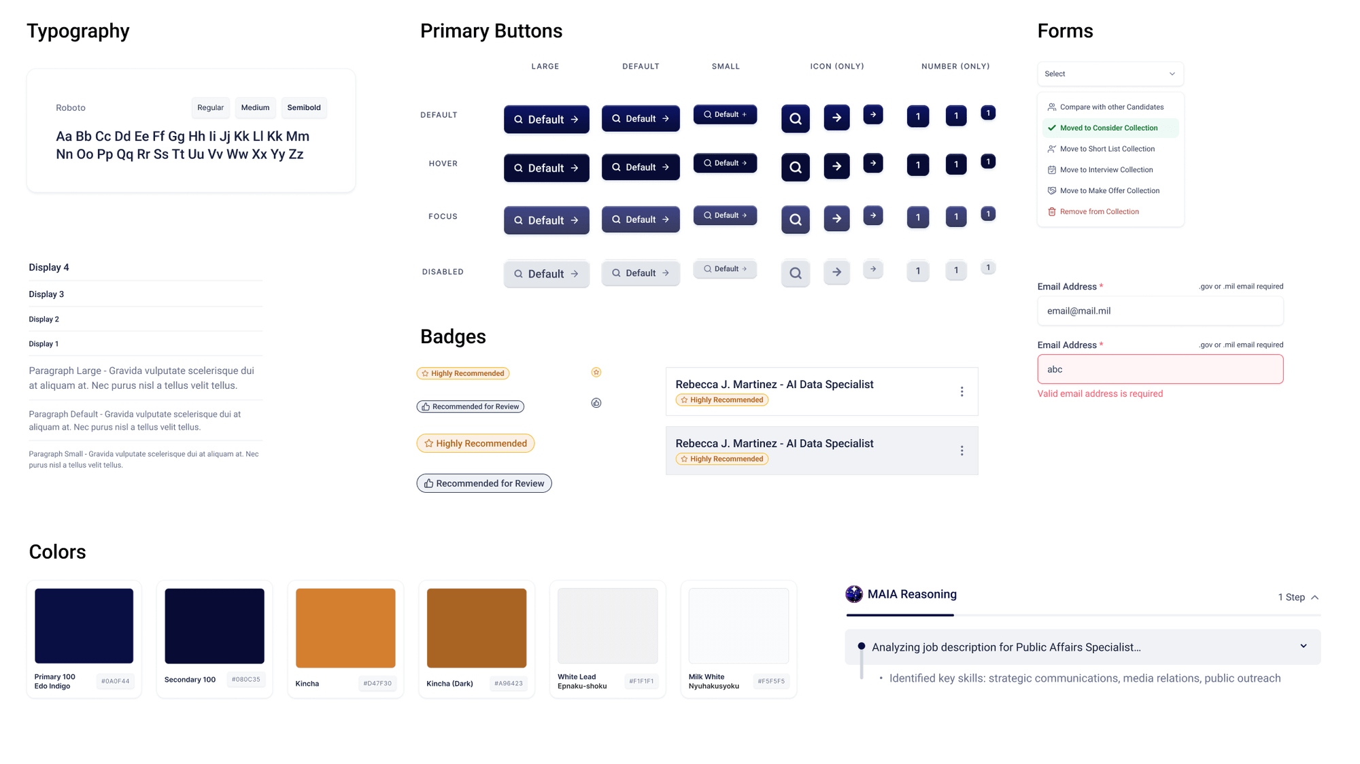Image resolution: width=1360 pixels, height=764 pixels.
Task: Select the Medium font weight chip
Action: coord(255,107)
